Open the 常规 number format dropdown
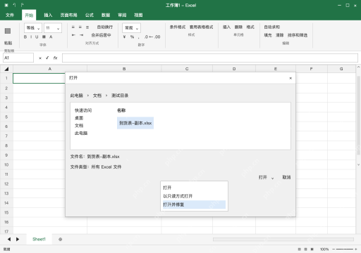The image size is (361, 253). 131,28
